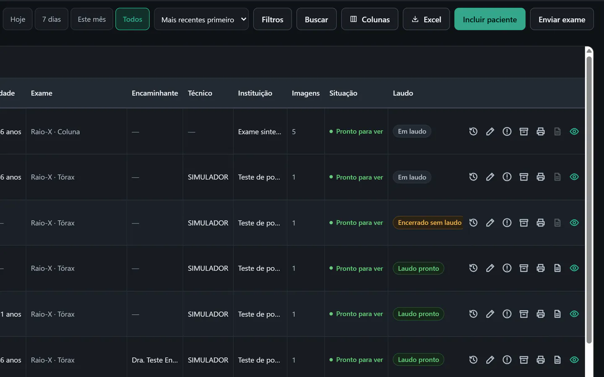Edit the exam in the 1 anos row
The height and width of the screenshot is (377, 604).
coord(490,314)
